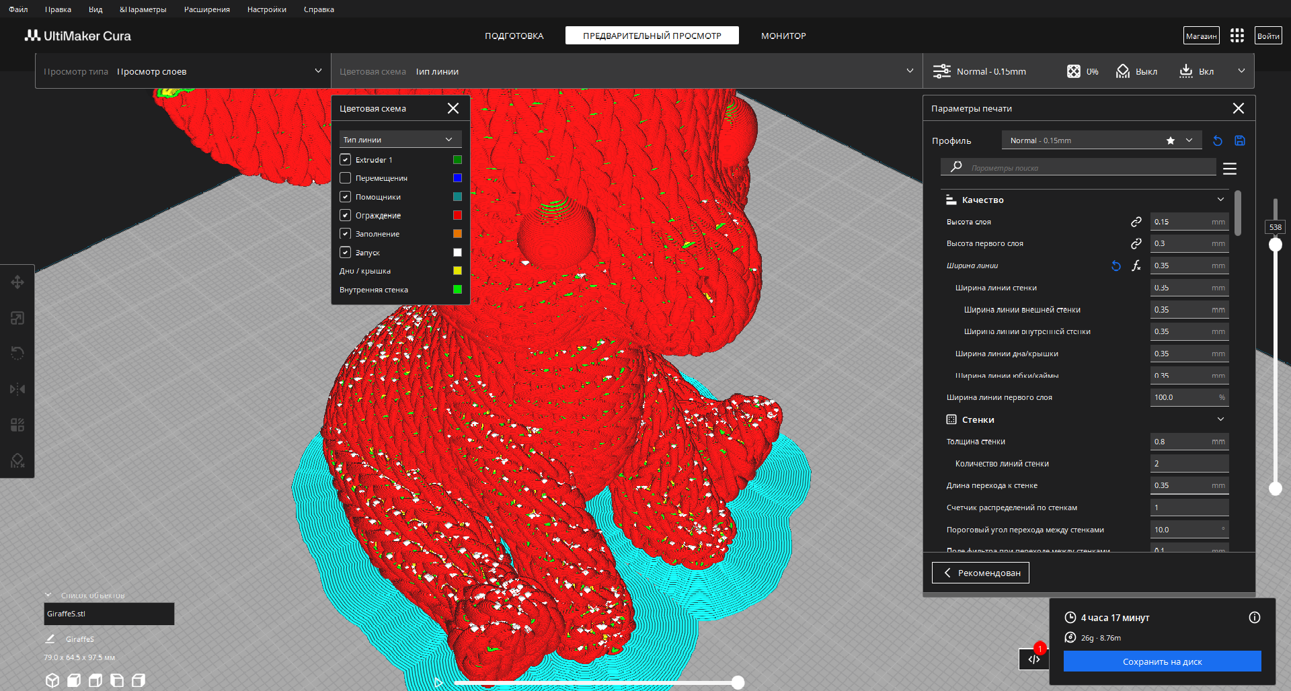Enable the Перемещения checkbox
This screenshot has height=691, width=1291.
point(345,178)
